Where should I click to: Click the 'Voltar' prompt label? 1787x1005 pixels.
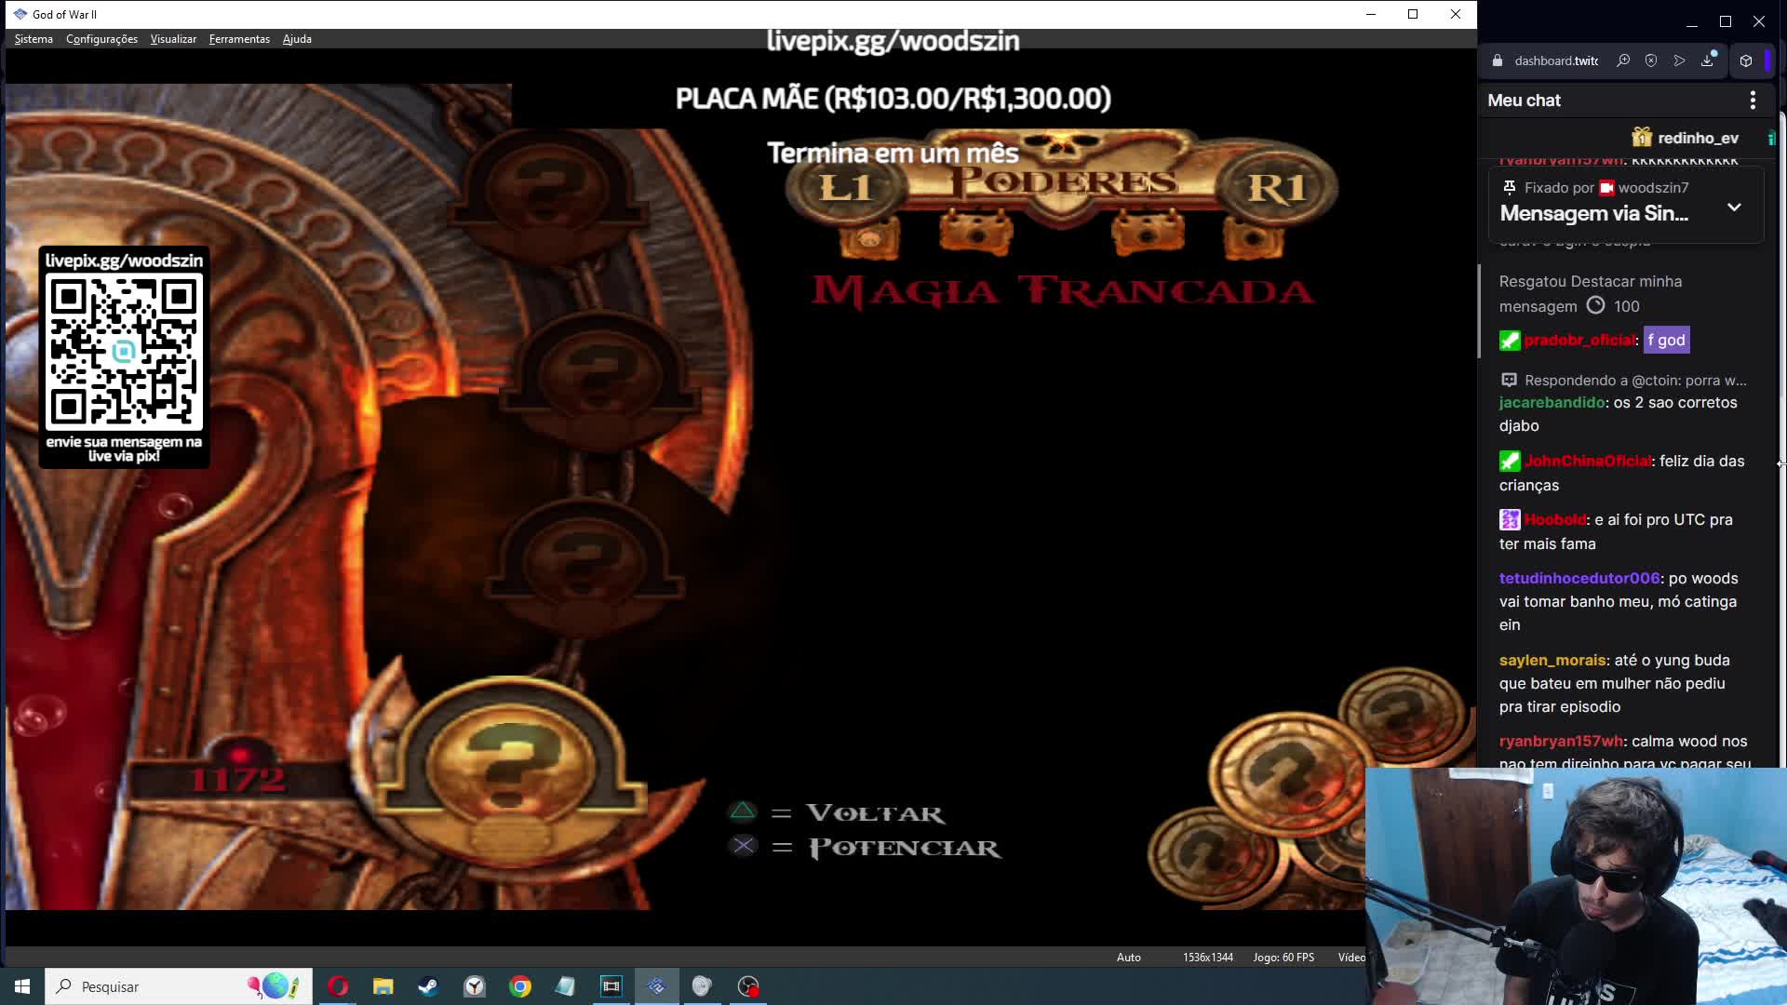pyautogui.click(x=875, y=812)
